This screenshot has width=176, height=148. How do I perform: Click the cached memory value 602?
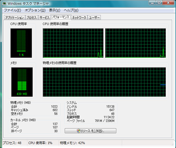[x=55, y=110]
